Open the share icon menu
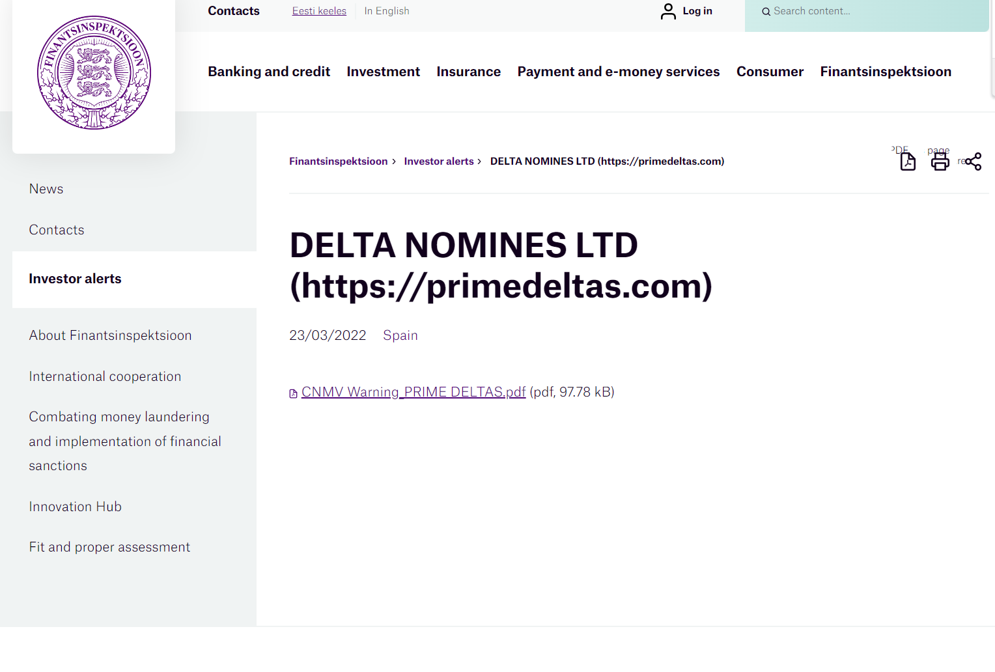 click(x=973, y=161)
